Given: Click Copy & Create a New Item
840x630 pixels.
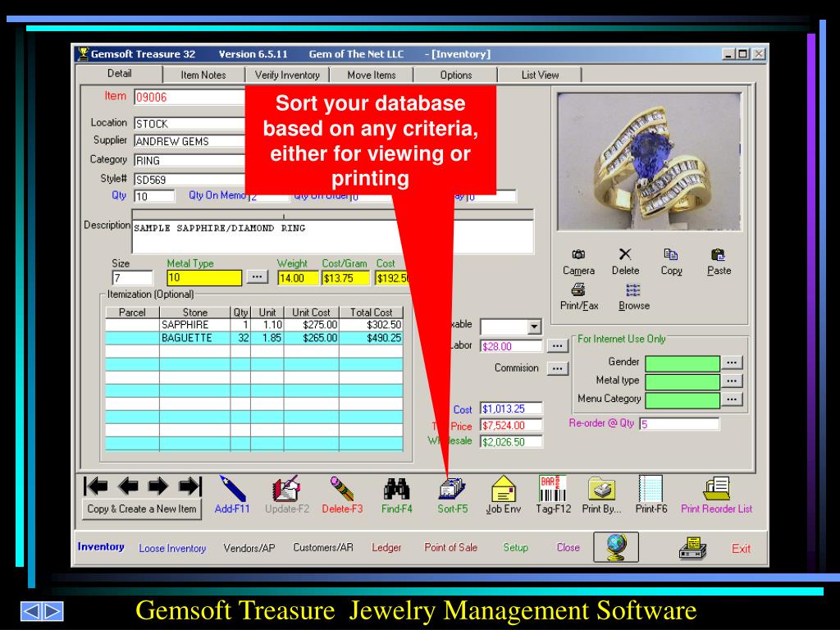Looking at the screenshot, I should tap(142, 509).
